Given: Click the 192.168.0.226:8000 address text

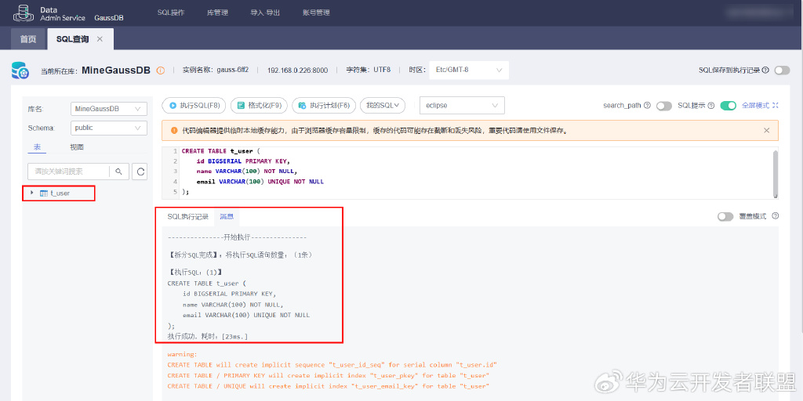Looking at the screenshot, I should (297, 70).
